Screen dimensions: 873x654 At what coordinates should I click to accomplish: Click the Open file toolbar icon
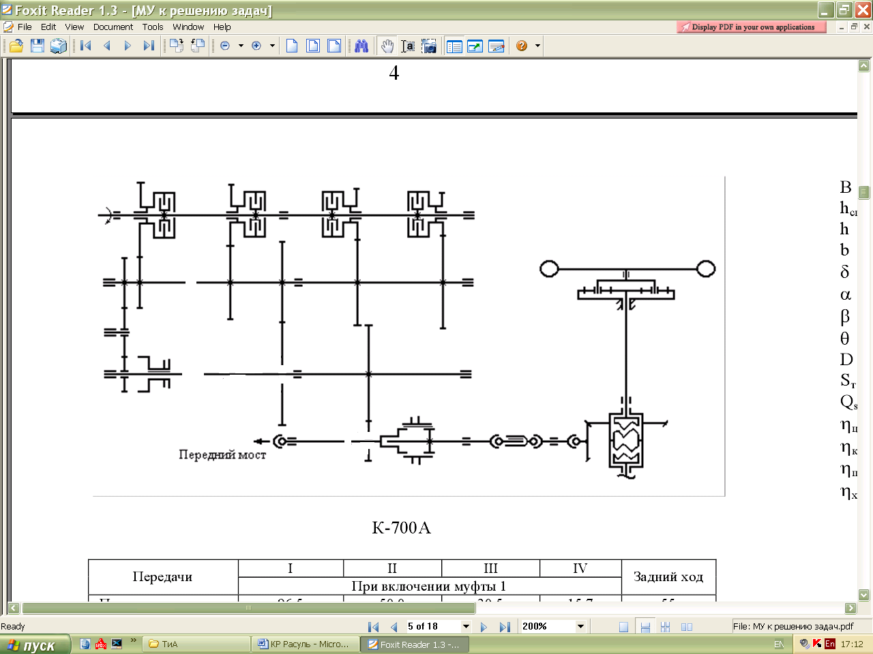[16, 46]
